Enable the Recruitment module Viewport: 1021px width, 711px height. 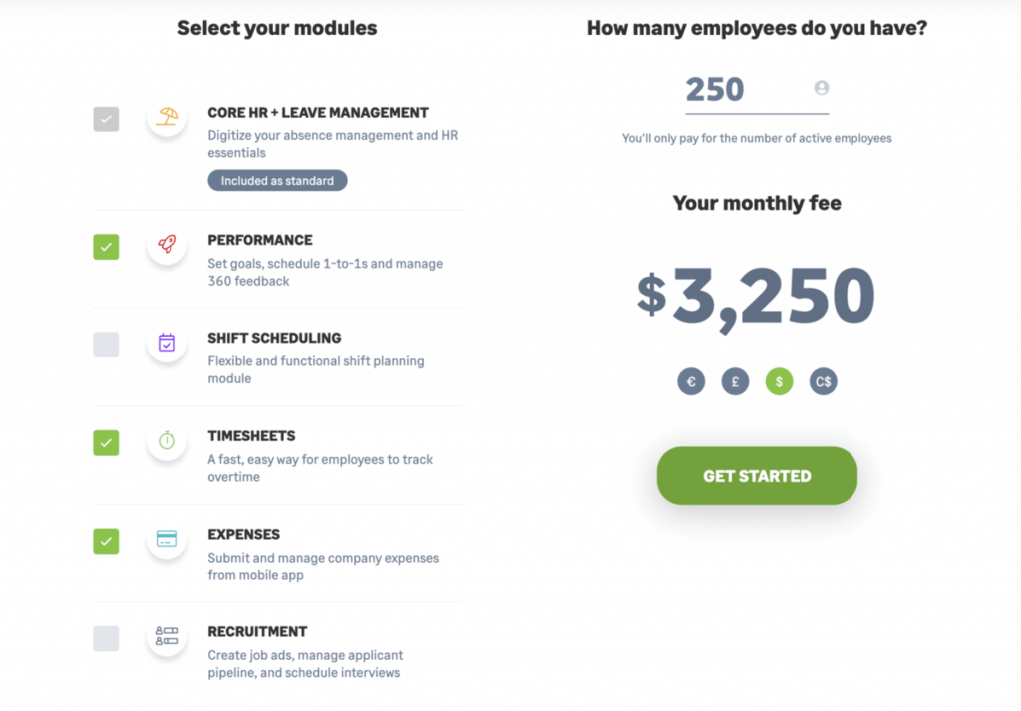[x=106, y=638]
